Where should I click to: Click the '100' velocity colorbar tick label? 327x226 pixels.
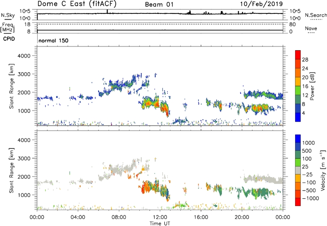[307, 159]
